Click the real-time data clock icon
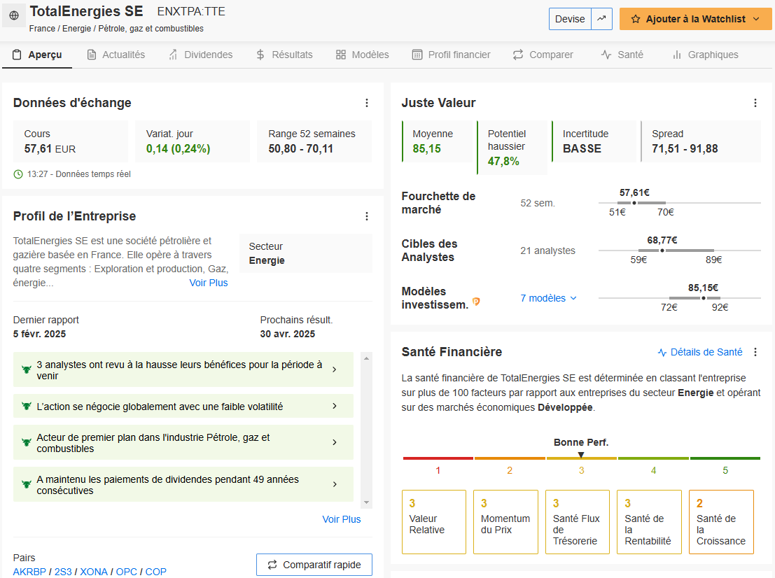The image size is (775, 578). pyautogui.click(x=18, y=174)
